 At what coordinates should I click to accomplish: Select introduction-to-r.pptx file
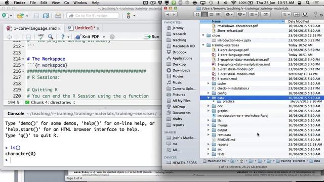click(234, 40)
